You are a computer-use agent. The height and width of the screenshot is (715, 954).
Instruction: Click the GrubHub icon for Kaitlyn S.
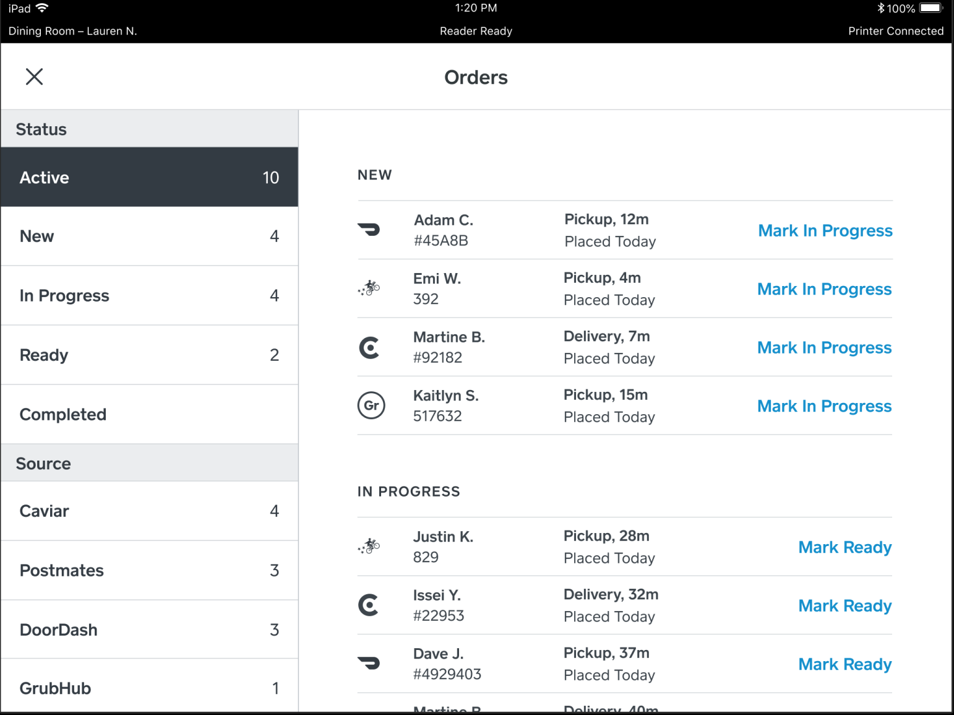point(371,405)
